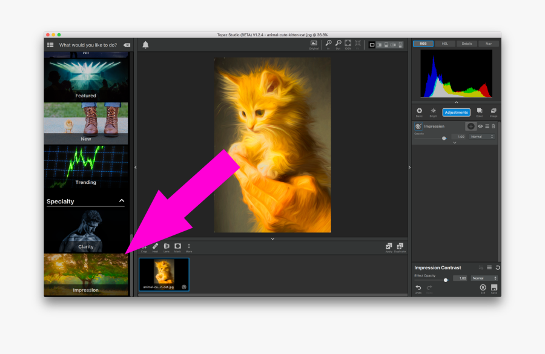
Task: Undo the last change
Action: tap(418, 289)
